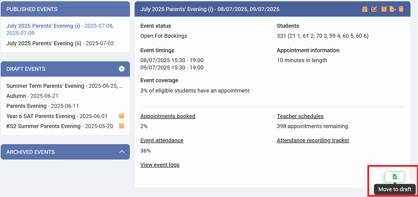Screen dimensions: 418x197
Task: Archive the Year 6 SAT Parents Evening
Action: pyautogui.click(x=121, y=116)
